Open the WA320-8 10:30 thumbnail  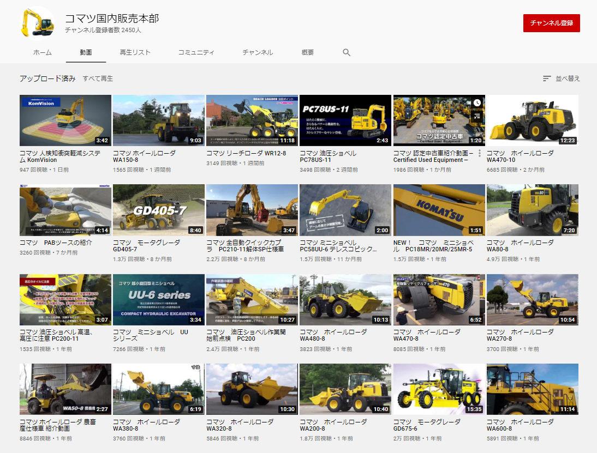coord(252,389)
